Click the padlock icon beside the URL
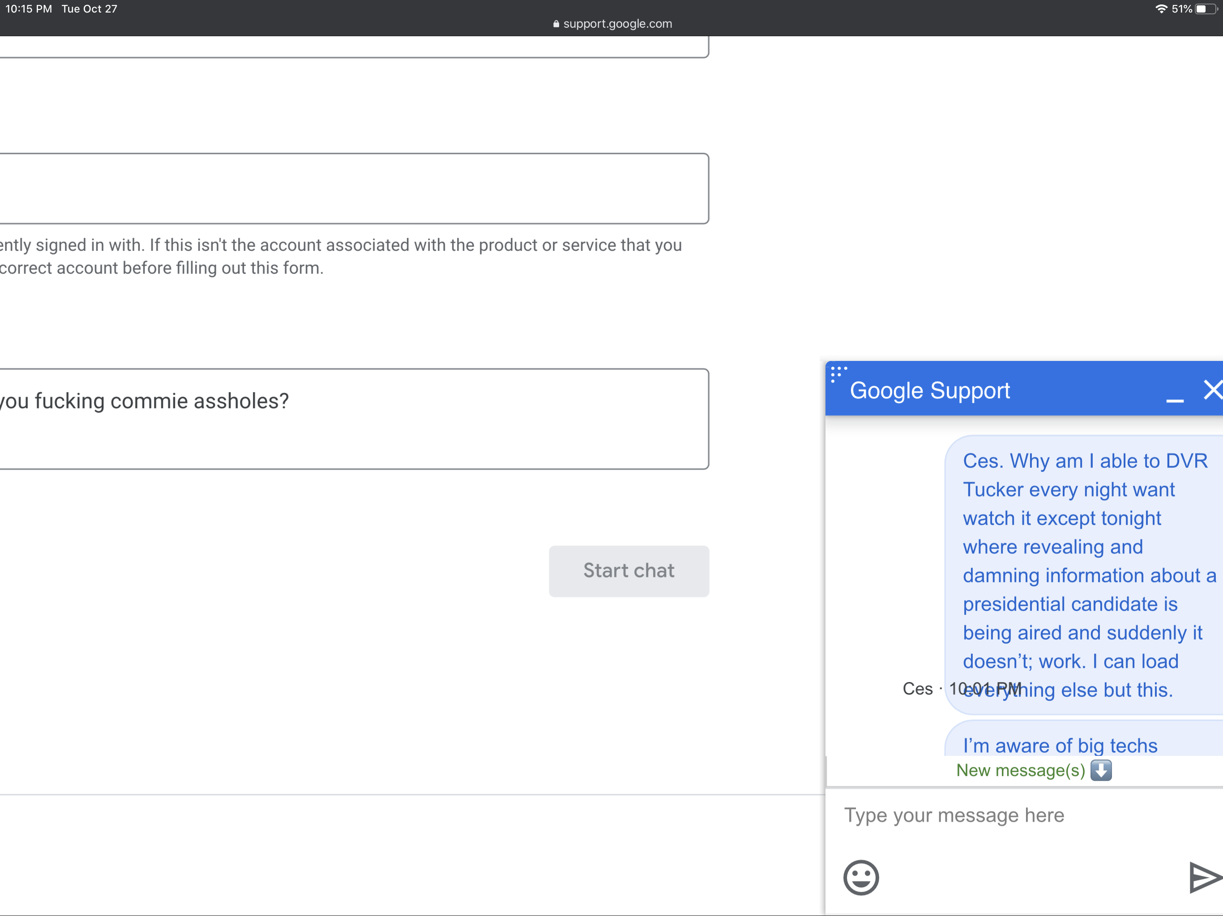The width and height of the screenshot is (1223, 916). 556,24
